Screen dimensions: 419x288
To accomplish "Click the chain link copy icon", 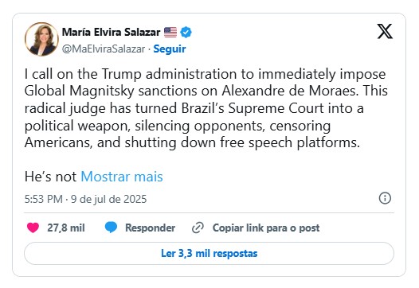I will click(x=198, y=228).
